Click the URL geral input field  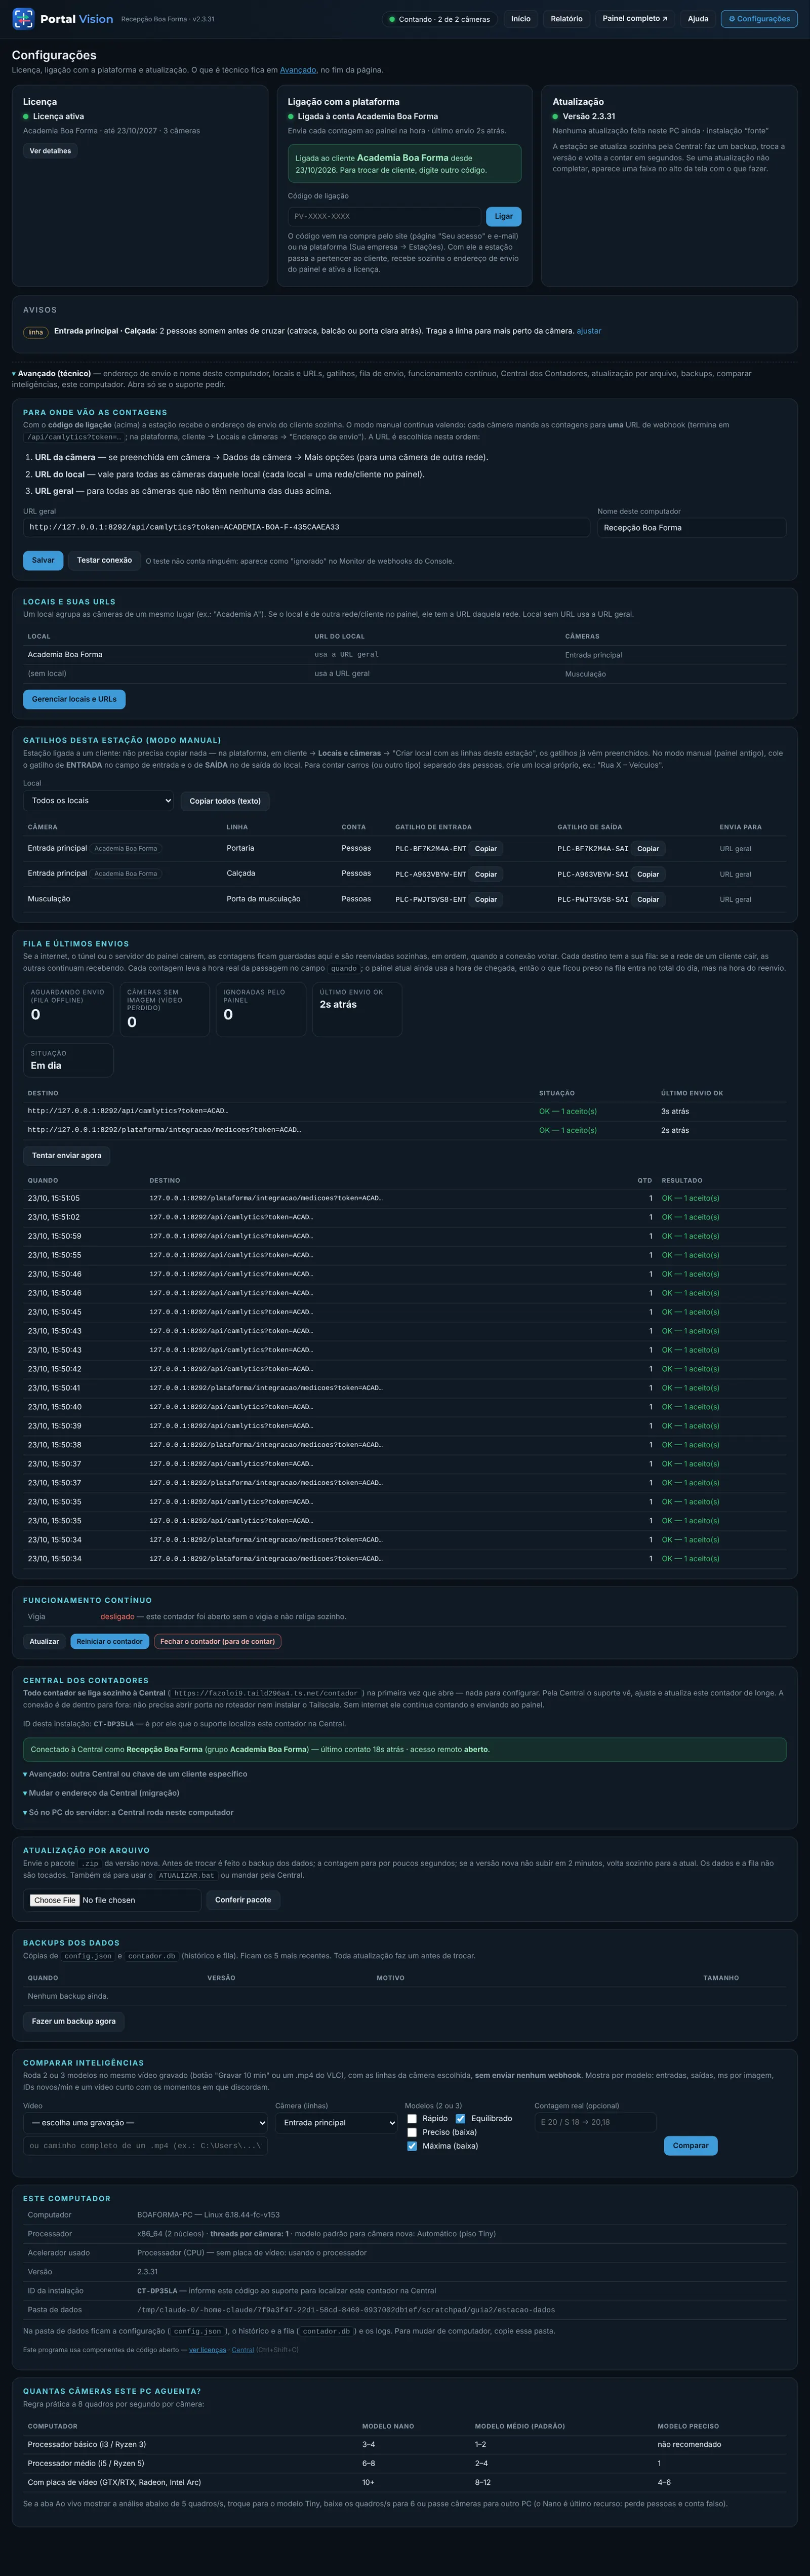(x=306, y=527)
